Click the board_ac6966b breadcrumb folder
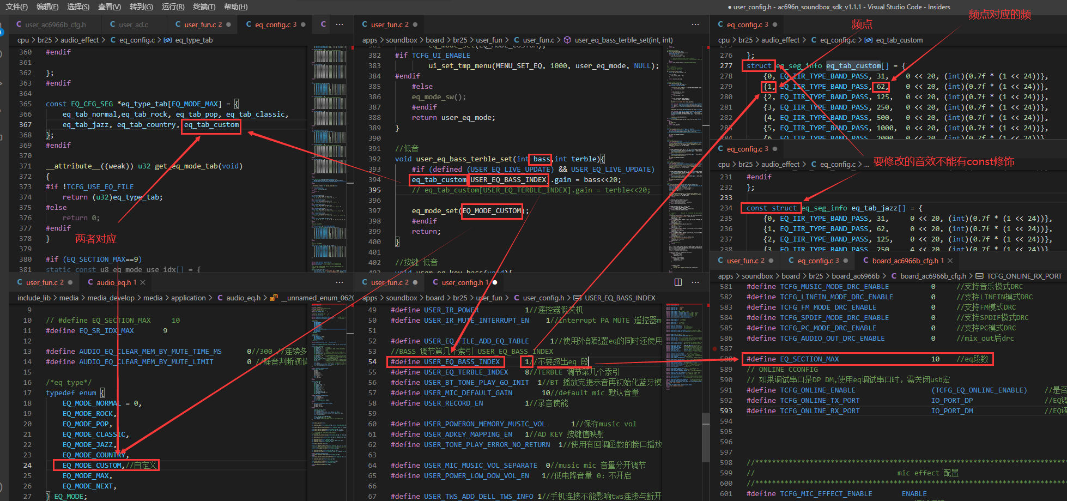The width and height of the screenshot is (1067, 501). (x=855, y=276)
